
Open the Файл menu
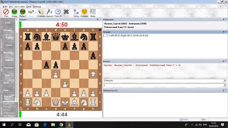(5, 7)
